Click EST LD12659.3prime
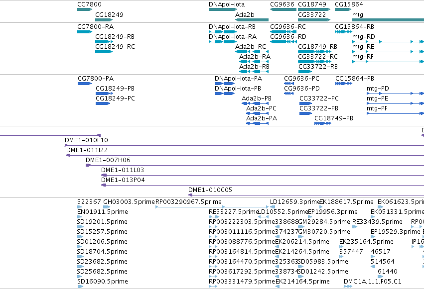The image size is (424, 289). pyautogui.click(x=295, y=202)
